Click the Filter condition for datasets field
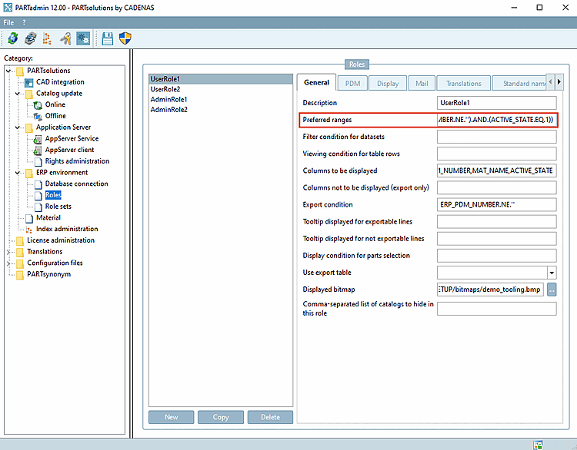This screenshot has width=577, height=450. tap(496, 137)
